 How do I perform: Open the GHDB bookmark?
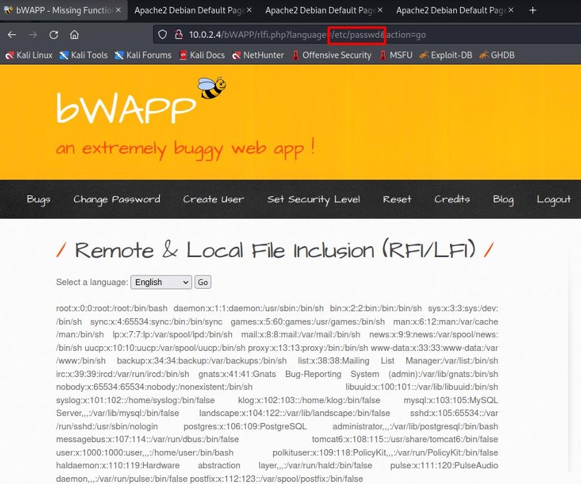497,55
